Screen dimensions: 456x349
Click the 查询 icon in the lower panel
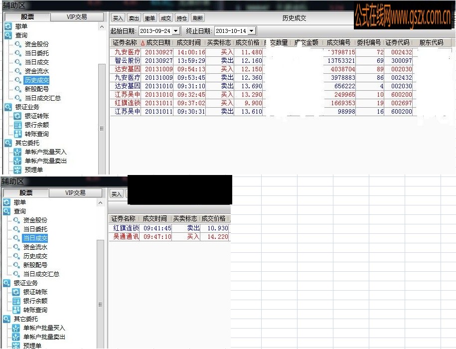point(6,211)
